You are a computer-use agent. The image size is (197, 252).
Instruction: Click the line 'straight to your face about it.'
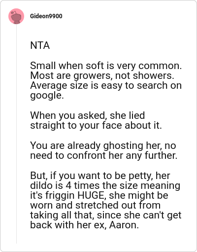(96, 125)
